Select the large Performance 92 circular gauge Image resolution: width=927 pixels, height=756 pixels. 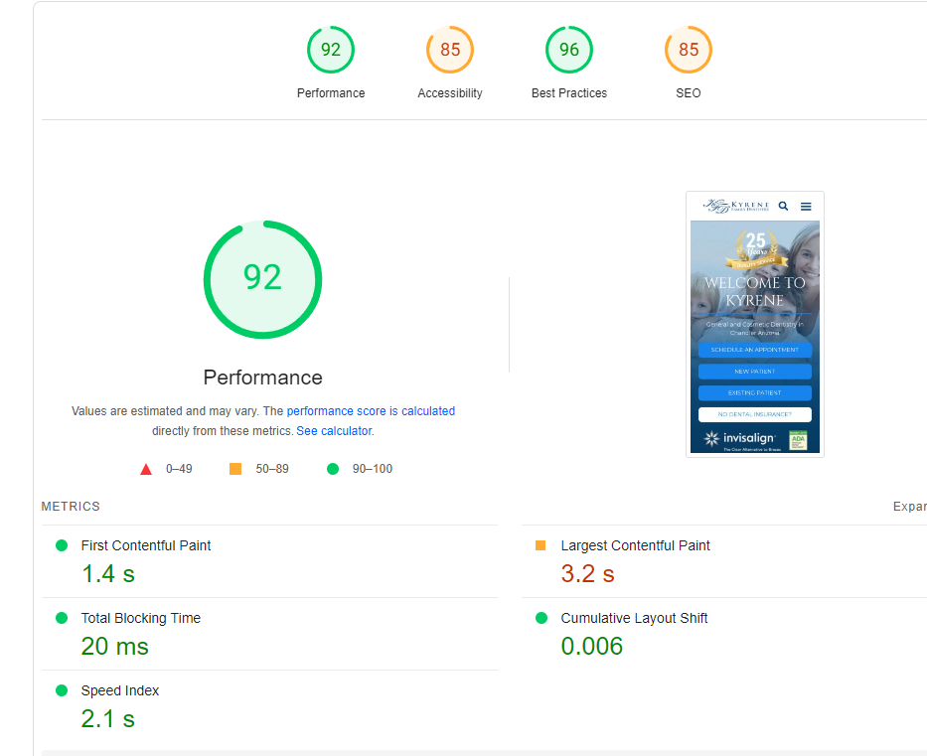tap(263, 279)
